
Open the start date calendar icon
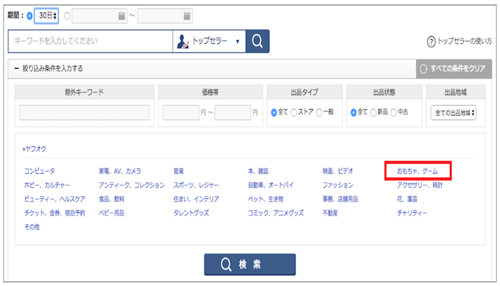[121, 15]
